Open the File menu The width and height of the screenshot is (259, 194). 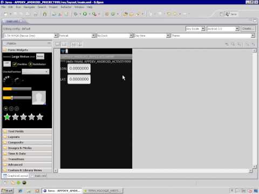[3, 7]
